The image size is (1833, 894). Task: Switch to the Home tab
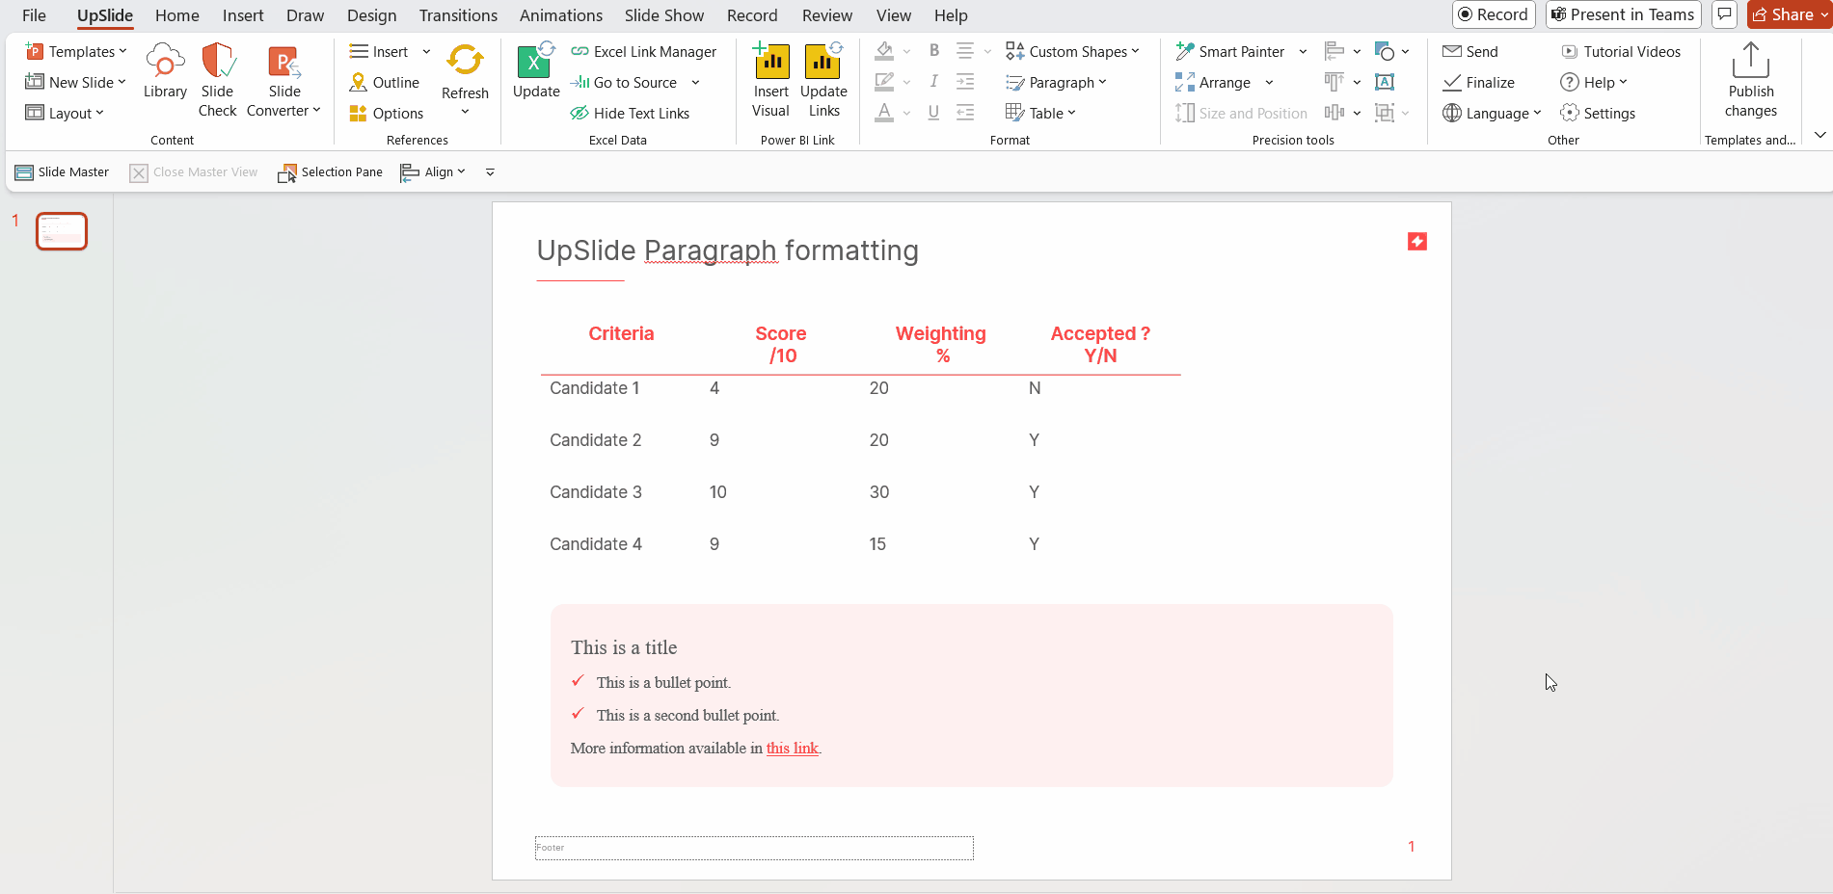click(176, 15)
